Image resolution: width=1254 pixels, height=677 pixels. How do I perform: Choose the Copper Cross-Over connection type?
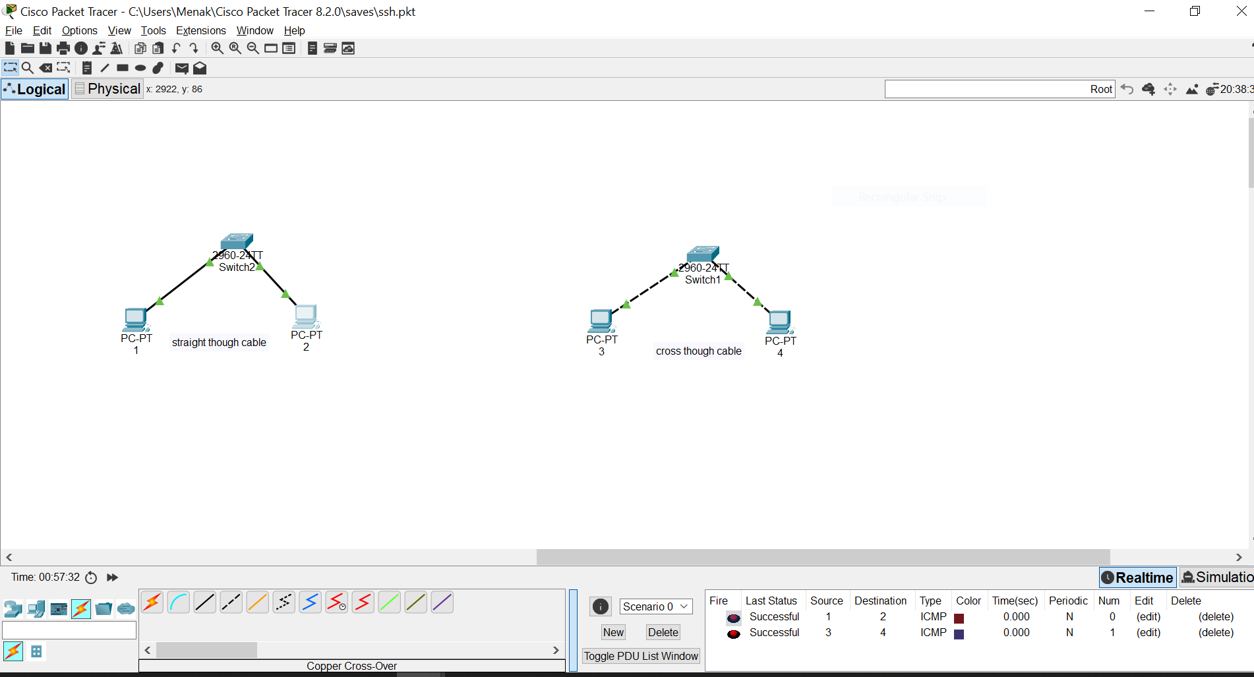point(231,602)
